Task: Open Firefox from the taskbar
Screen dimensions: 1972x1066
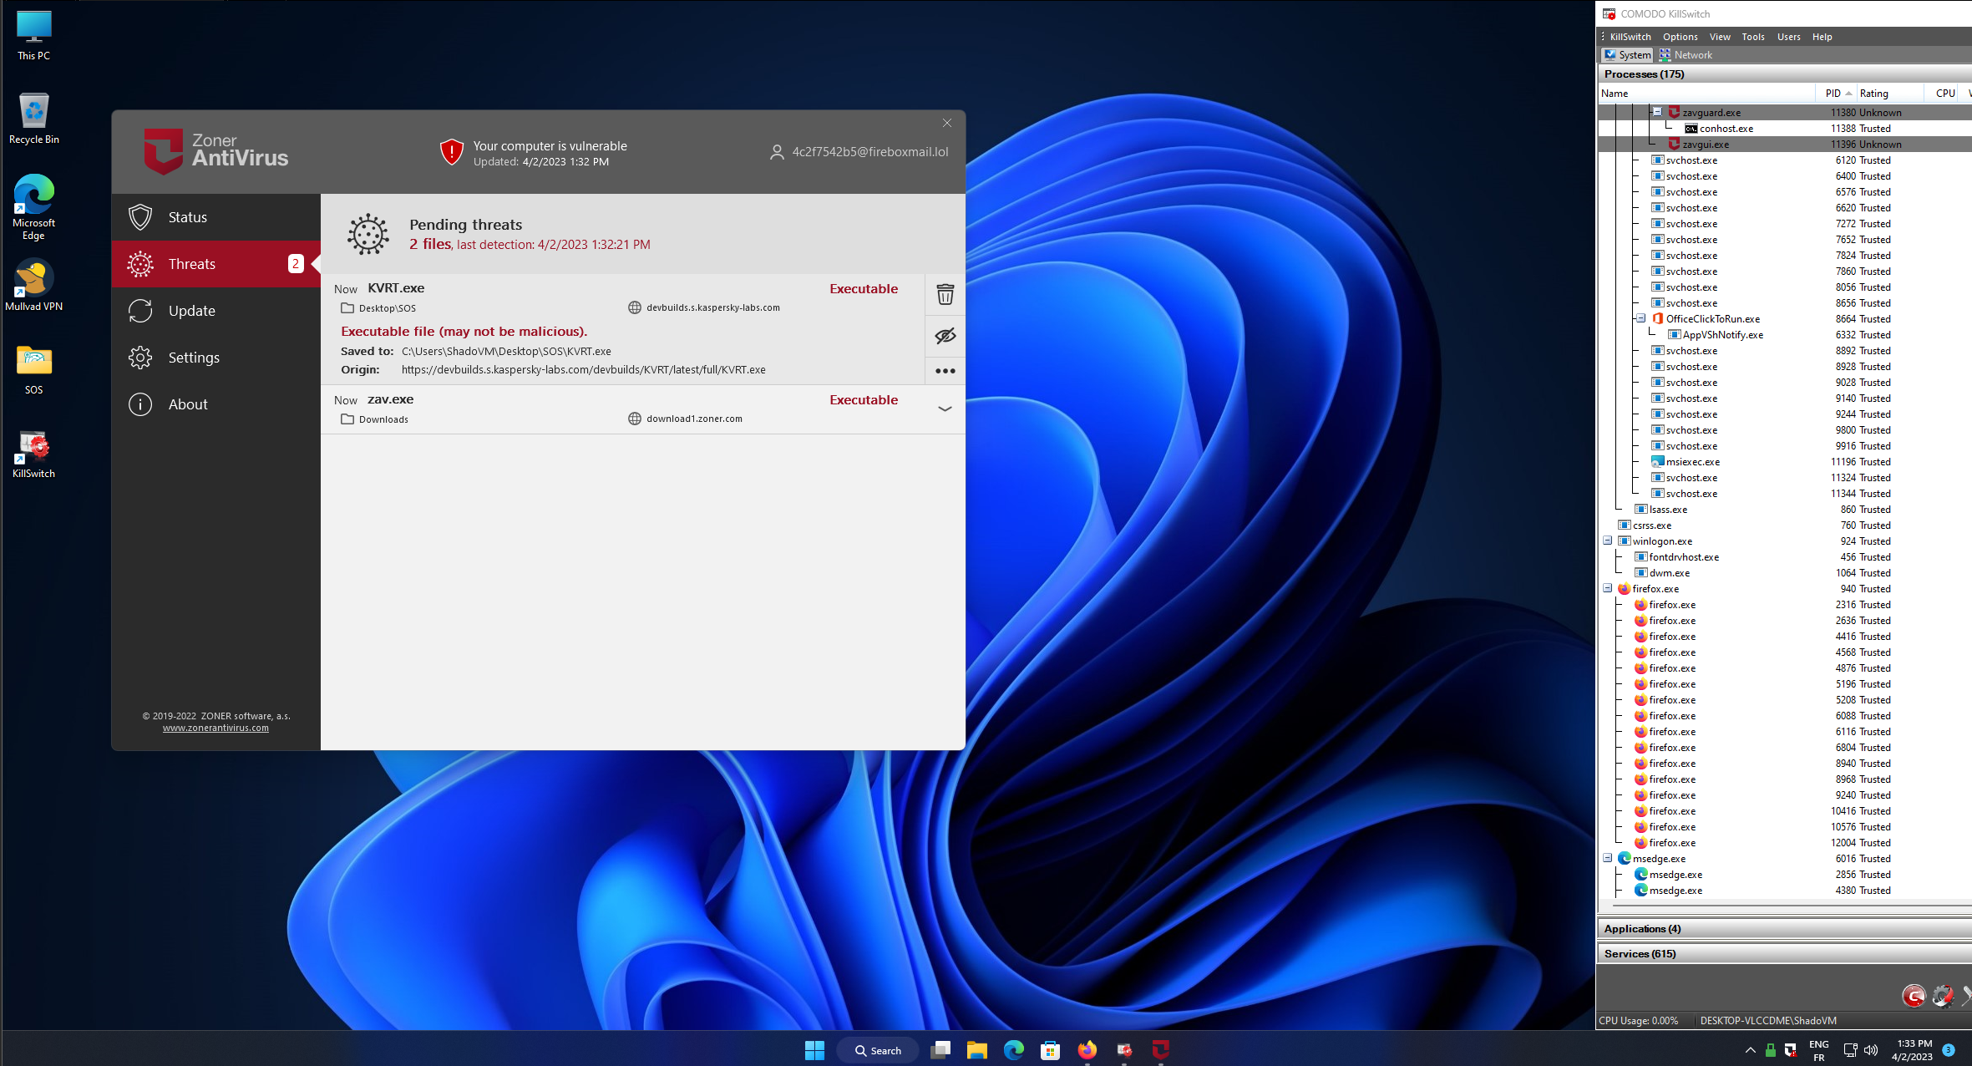Action: (x=1087, y=1050)
